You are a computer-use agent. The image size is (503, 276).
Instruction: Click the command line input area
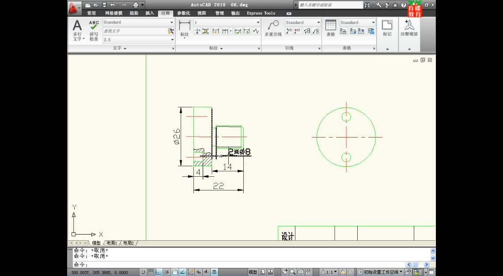[x=239, y=265]
